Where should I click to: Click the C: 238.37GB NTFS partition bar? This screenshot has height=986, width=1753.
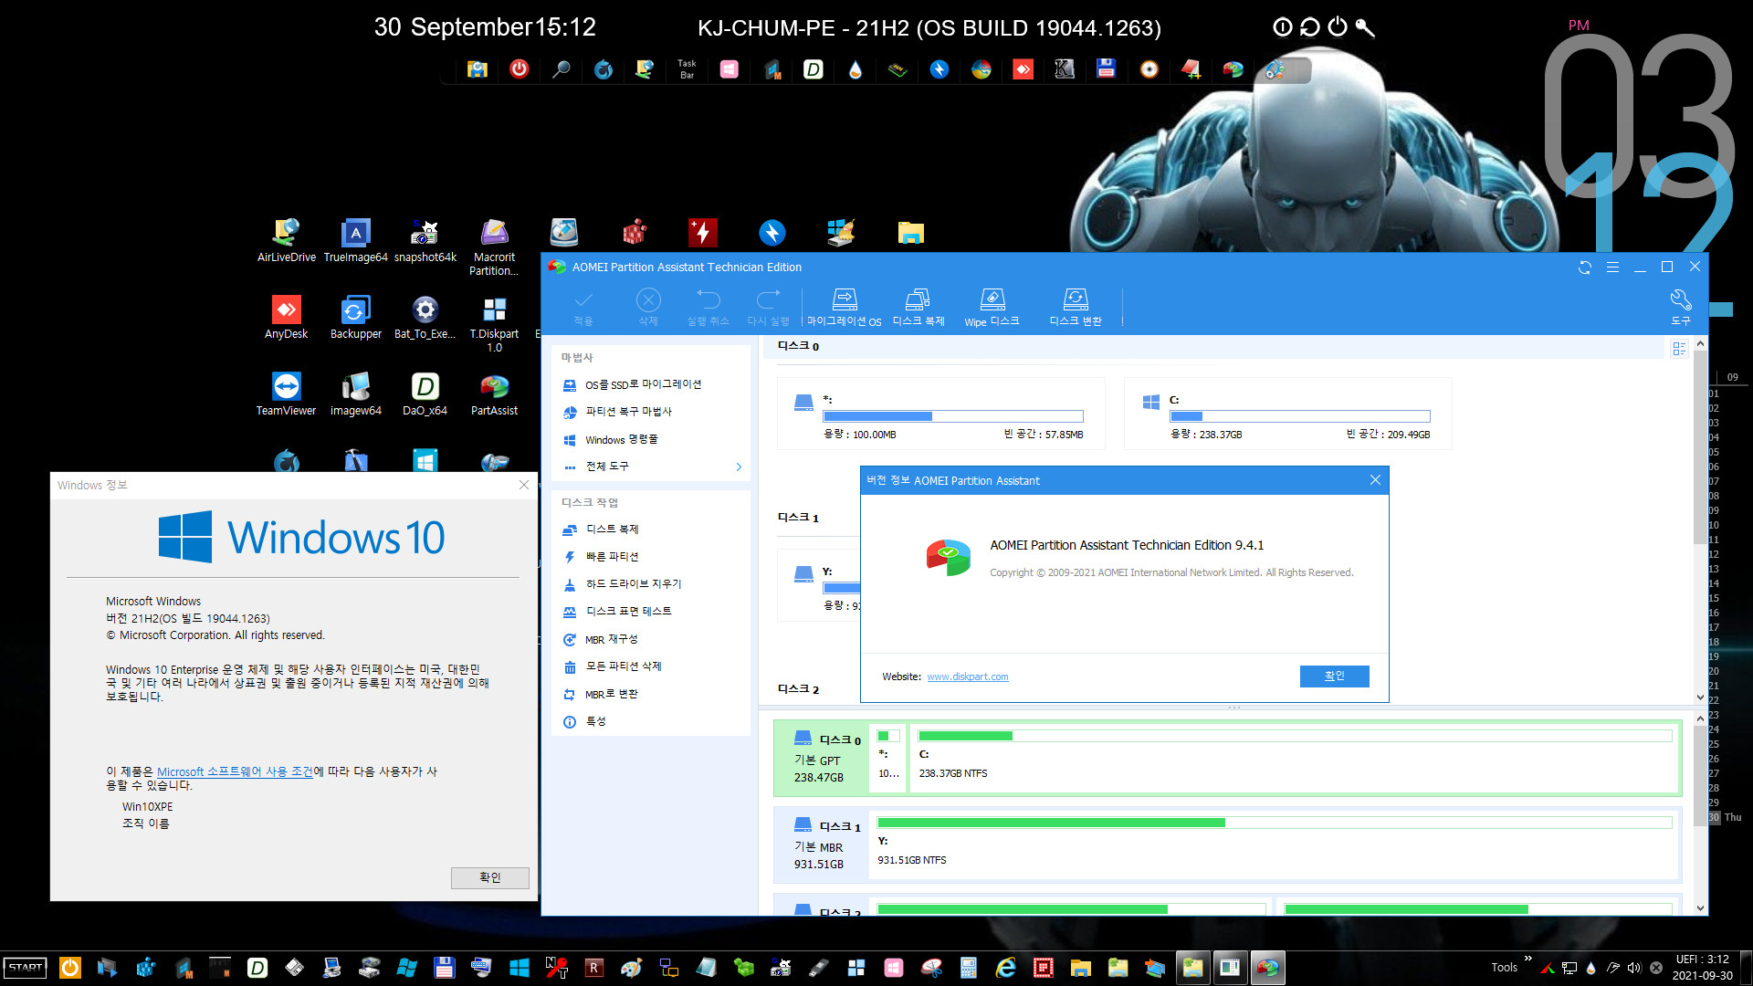pos(1295,757)
